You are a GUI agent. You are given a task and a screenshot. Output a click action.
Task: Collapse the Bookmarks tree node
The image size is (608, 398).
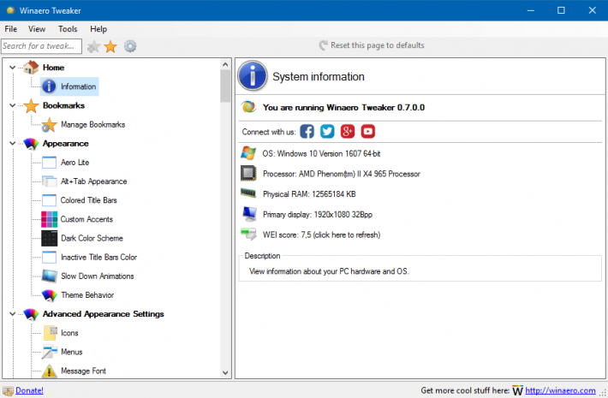[12, 105]
